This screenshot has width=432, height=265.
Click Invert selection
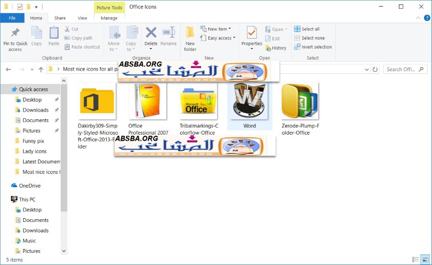pos(313,47)
